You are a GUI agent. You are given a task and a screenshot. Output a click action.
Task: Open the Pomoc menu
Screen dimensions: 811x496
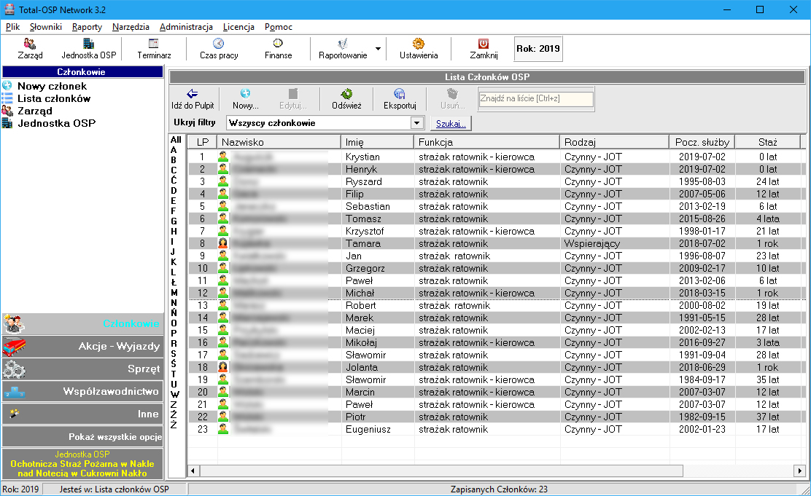[279, 27]
